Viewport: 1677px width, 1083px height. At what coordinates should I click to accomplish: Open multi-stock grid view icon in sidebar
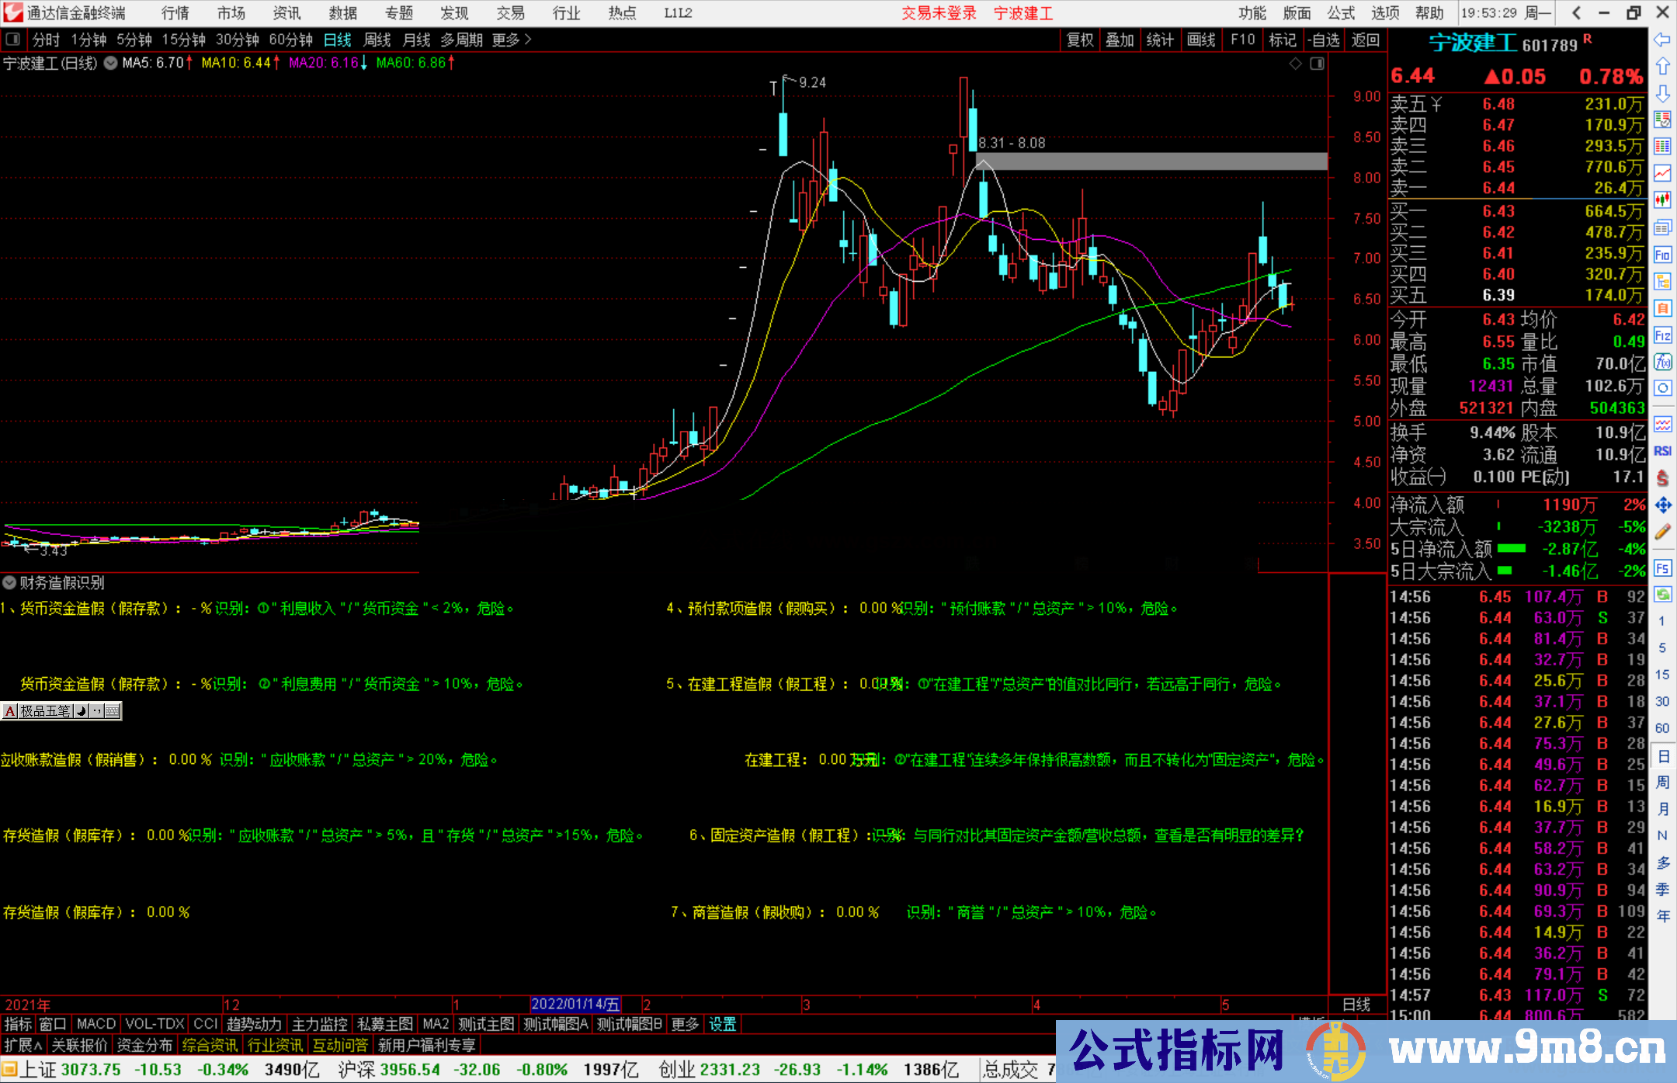pos(1663,148)
